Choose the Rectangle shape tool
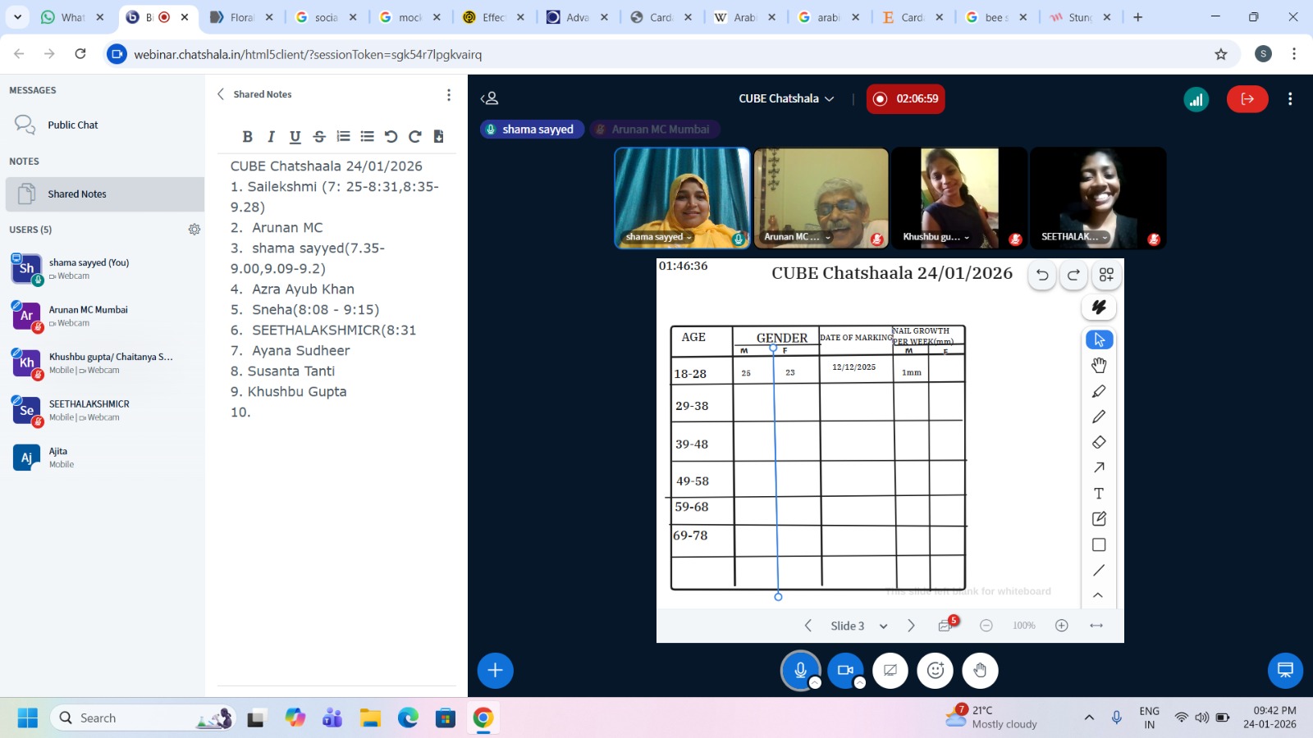The width and height of the screenshot is (1313, 738). 1099,545
